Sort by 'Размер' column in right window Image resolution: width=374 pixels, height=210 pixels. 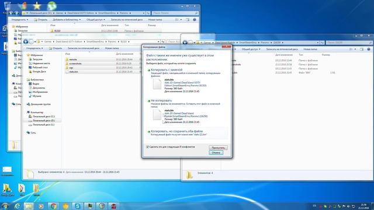[x=326, y=55]
